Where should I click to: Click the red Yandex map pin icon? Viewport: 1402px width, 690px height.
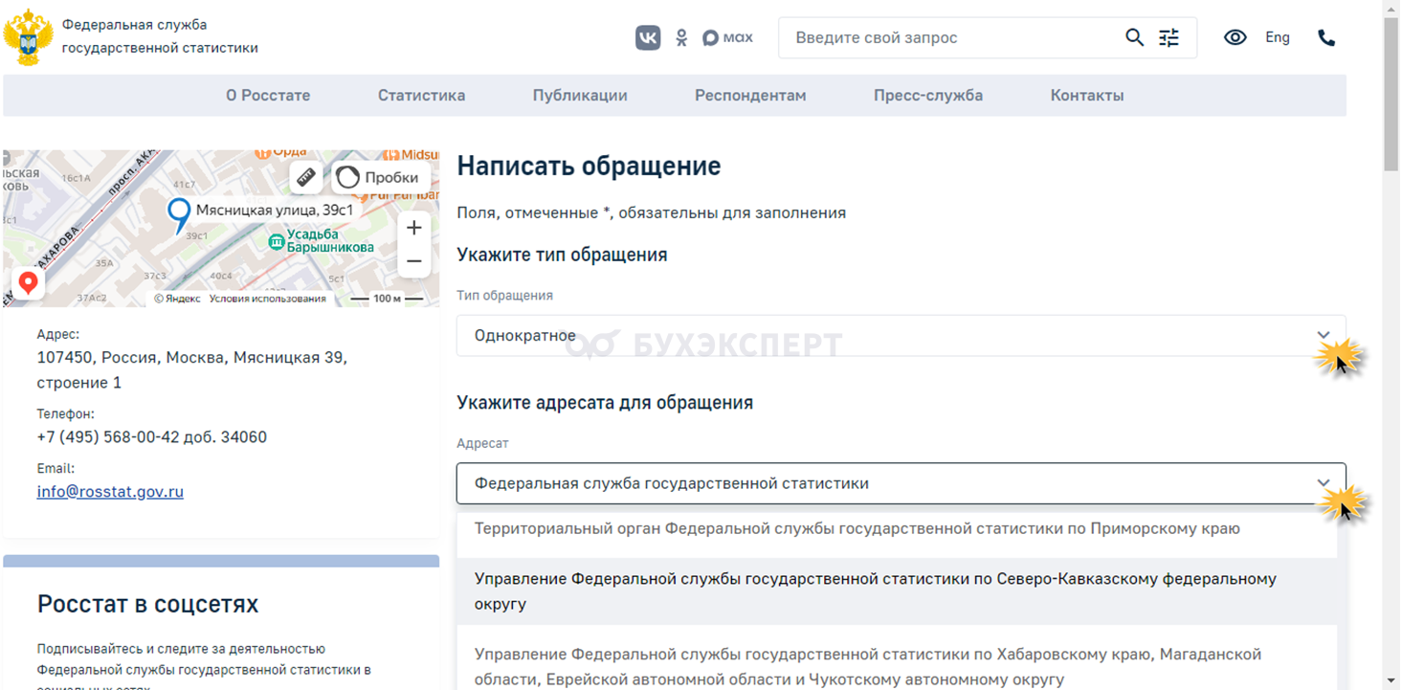click(x=29, y=283)
